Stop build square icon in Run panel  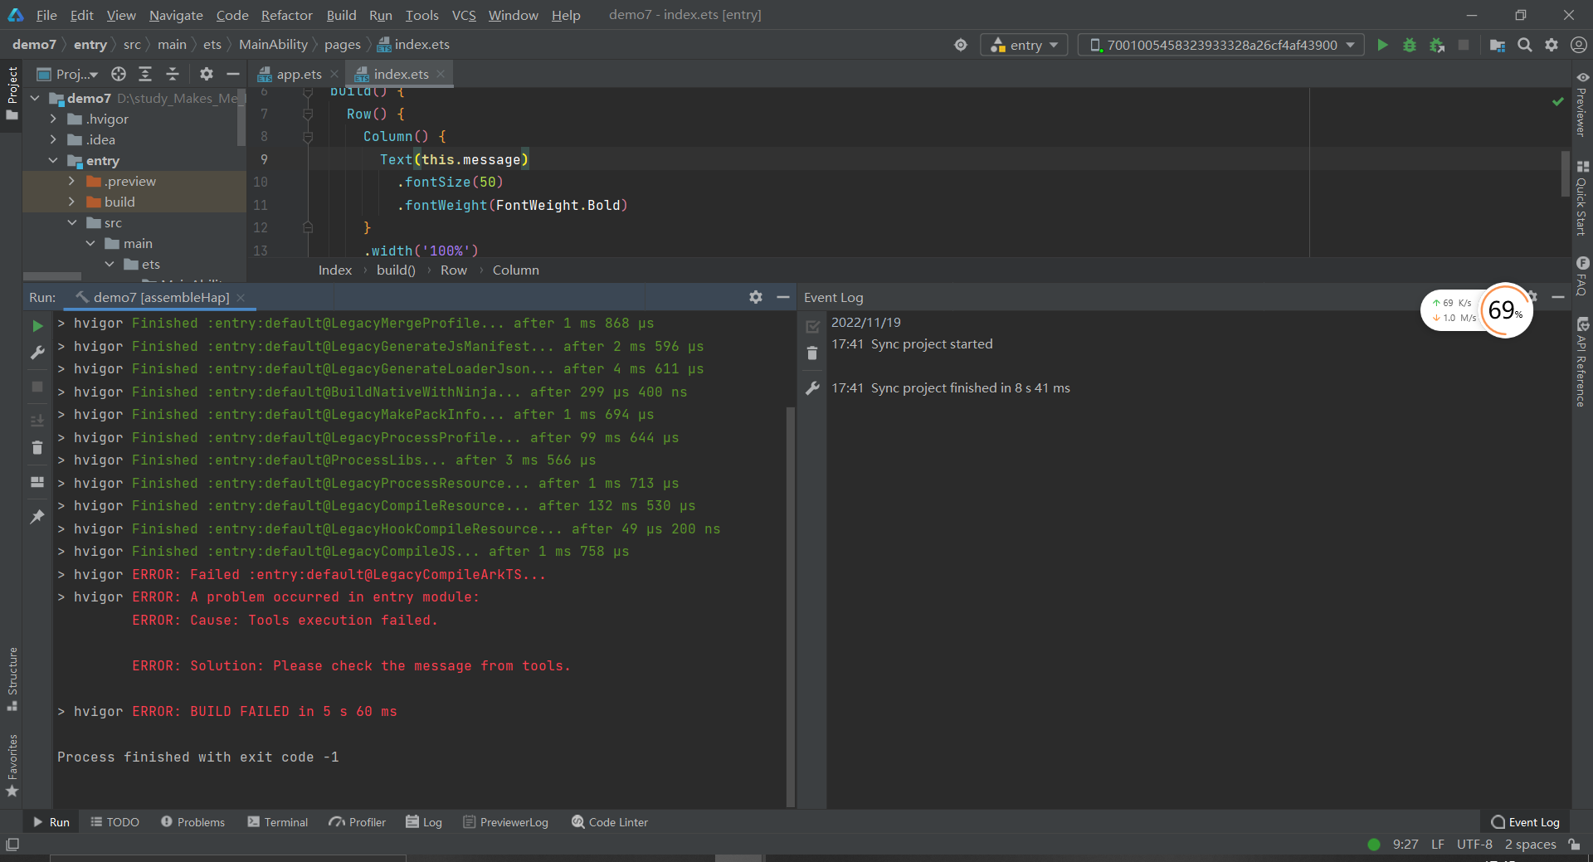pyautogui.click(x=37, y=387)
